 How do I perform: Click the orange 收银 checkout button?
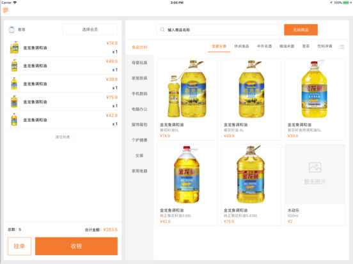click(x=76, y=246)
